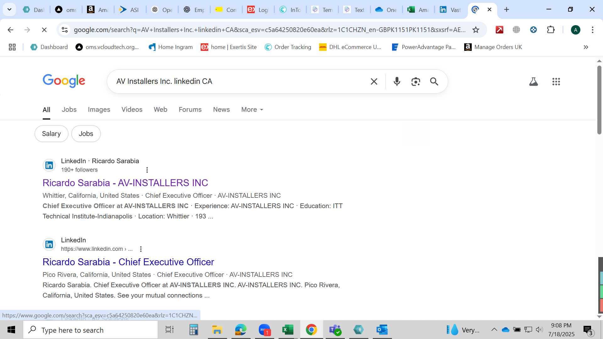Expand the More search filters dropdown
The width and height of the screenshot is (603, 339).
[x=252, y=110]
